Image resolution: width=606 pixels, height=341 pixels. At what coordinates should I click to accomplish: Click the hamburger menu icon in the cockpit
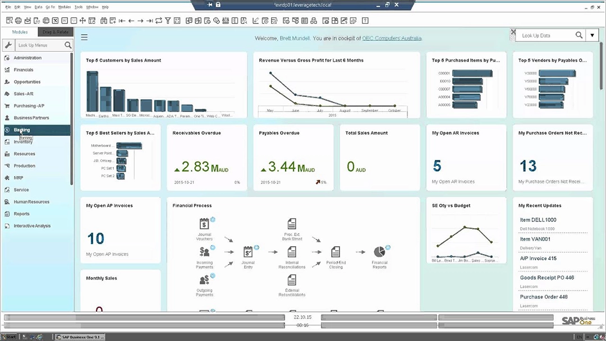[x=84, y=38]
